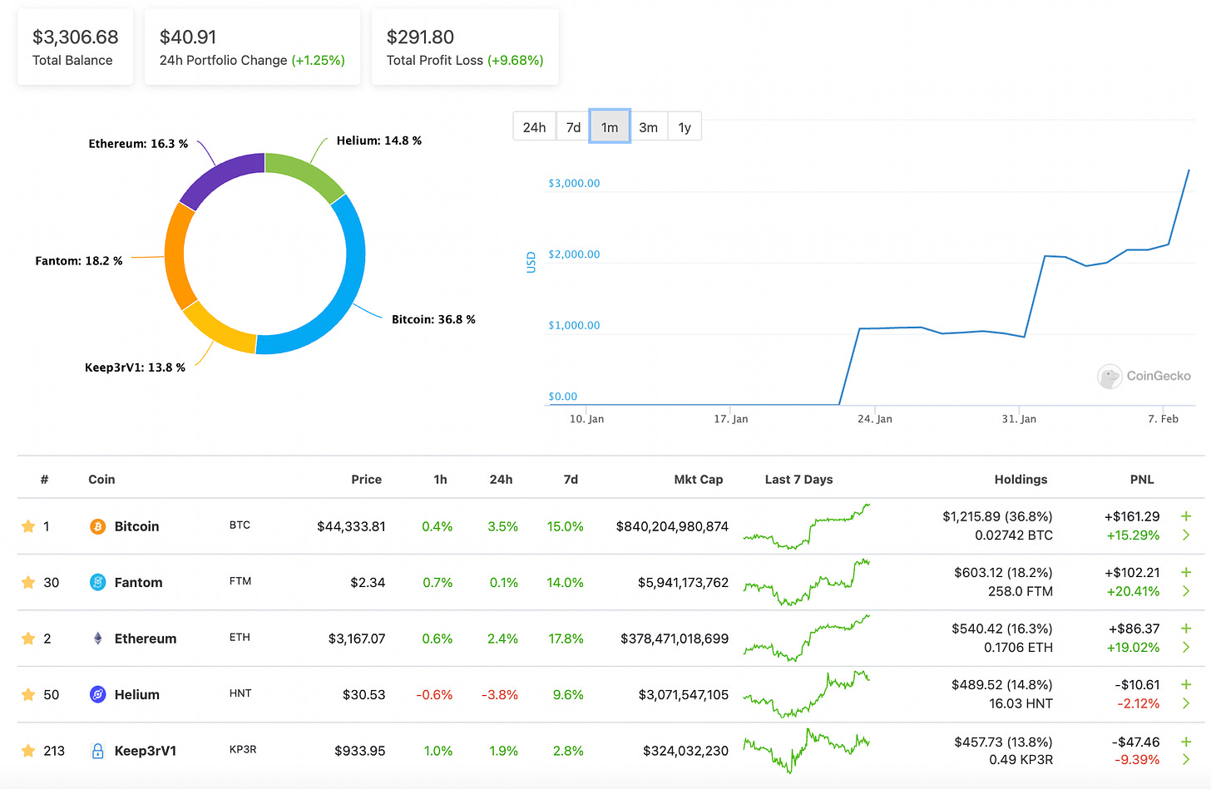
Task: Click the Fantom: 18.2 % chart label
Action: tap(79, 261)
